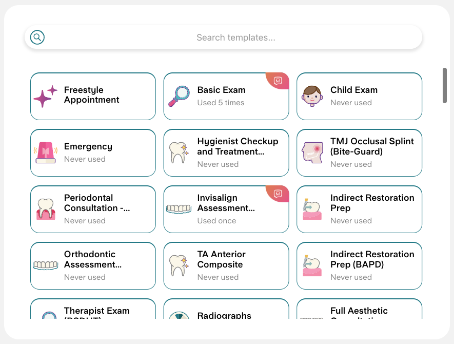Image resolution: width=454 pixels, height=344 pixels.
Task: Click the teeth aligner icon on Invisalign Assessment
Action: click(179, 209)
